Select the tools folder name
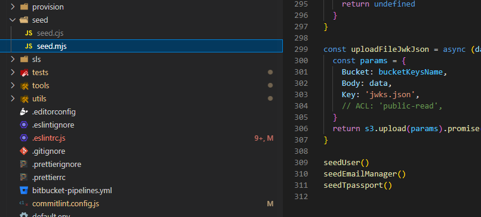The width and height of the screenshot is (481, 217). 41,85
